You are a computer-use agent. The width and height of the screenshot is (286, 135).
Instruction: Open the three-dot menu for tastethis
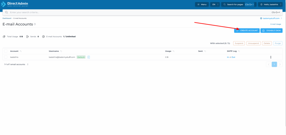click(x=271, y=57)
